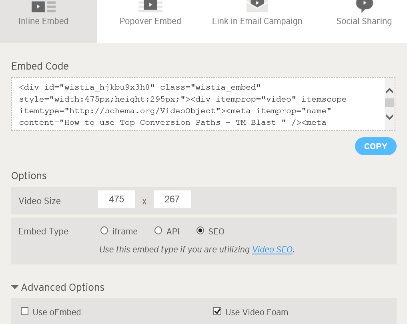Open the Social Sharing tab label
Viewport: 407px width, 324px height.
pos(364,21)
